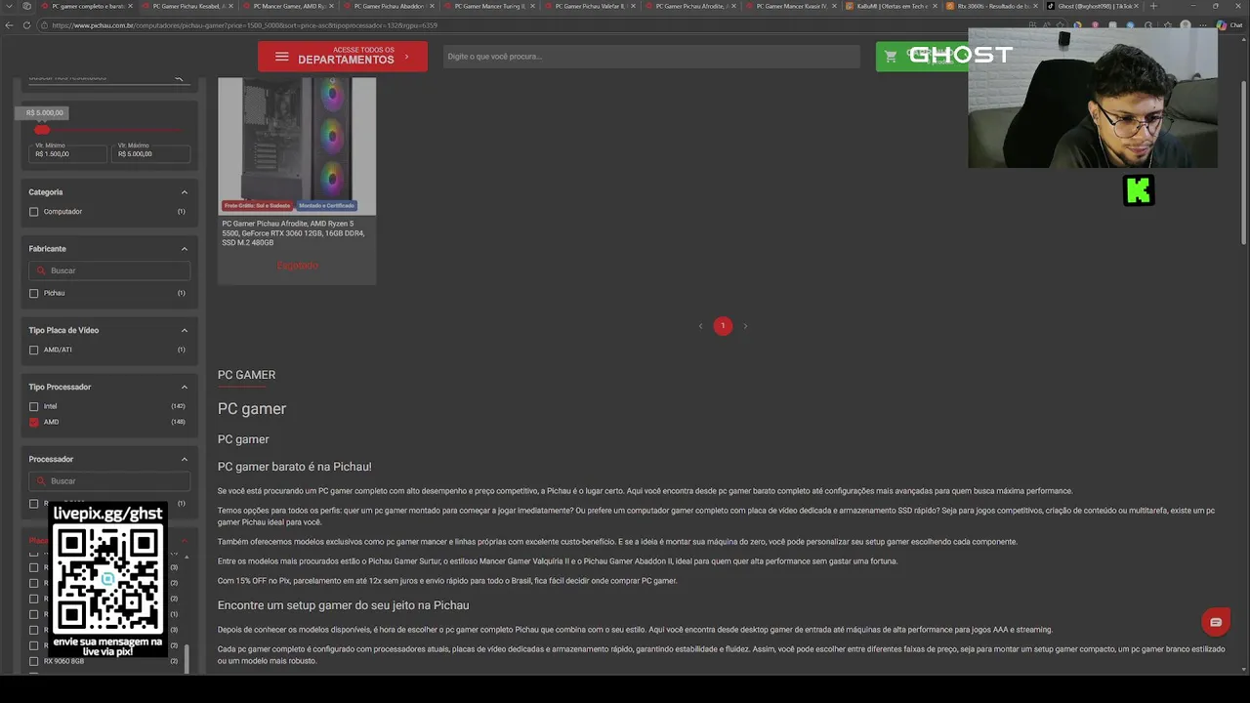Viewport: 1250px width, 703px height.
Task: Click the red magnifier in Fabricante search
Action: pyautogui.click(x=41, y=270)
